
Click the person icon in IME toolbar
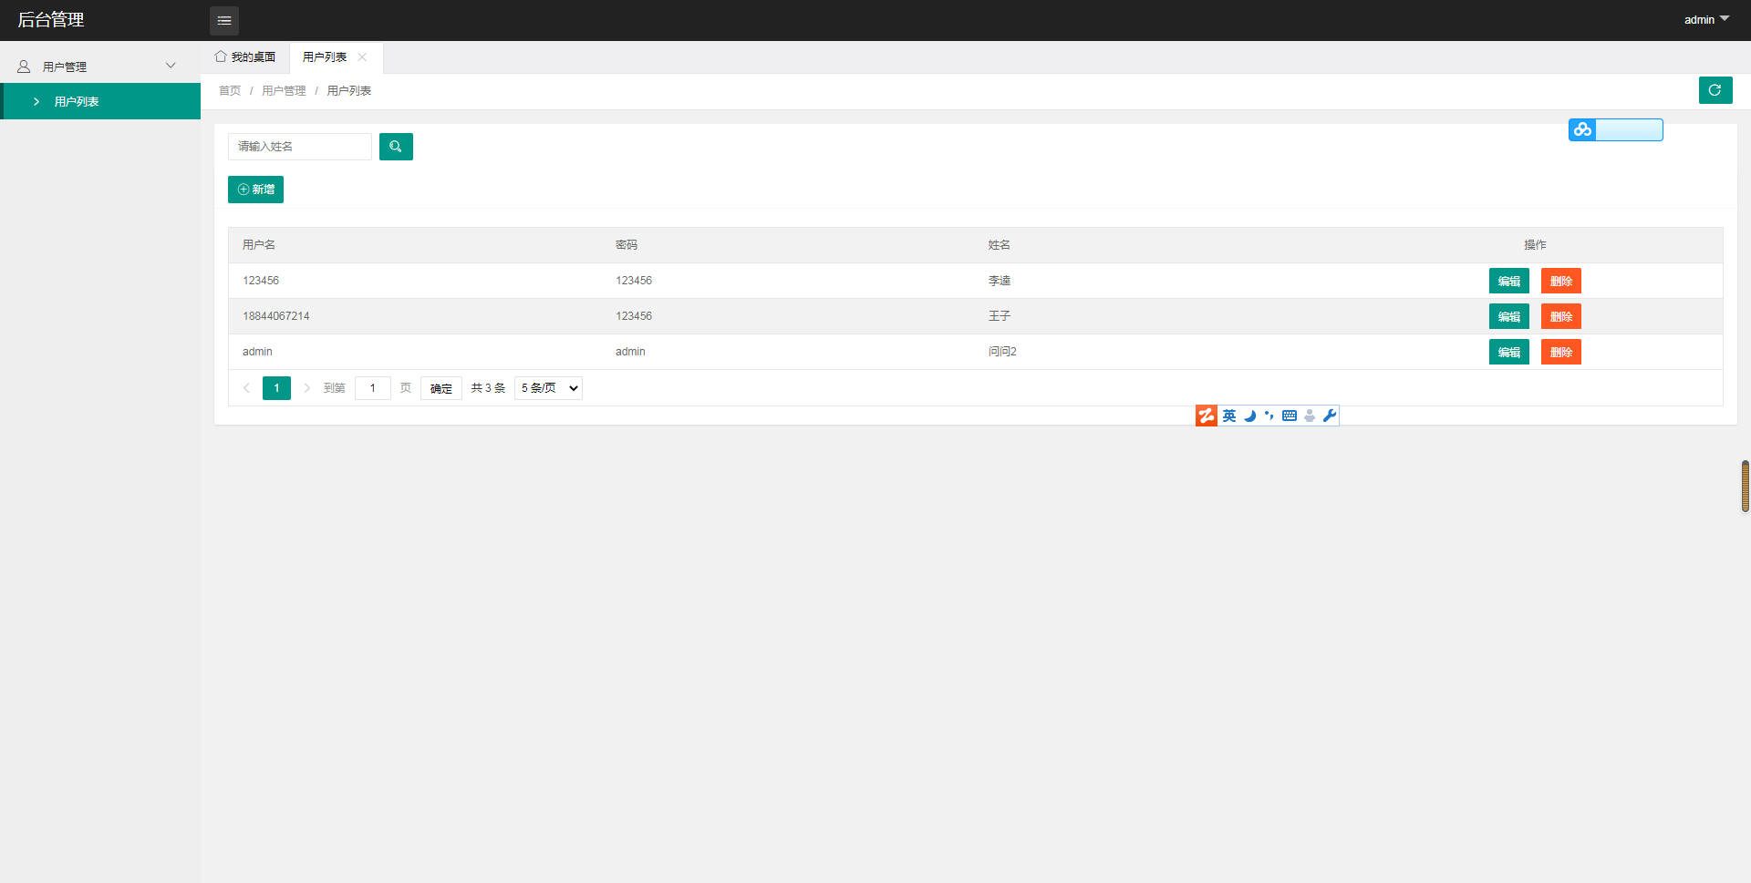coord(1310,416)
